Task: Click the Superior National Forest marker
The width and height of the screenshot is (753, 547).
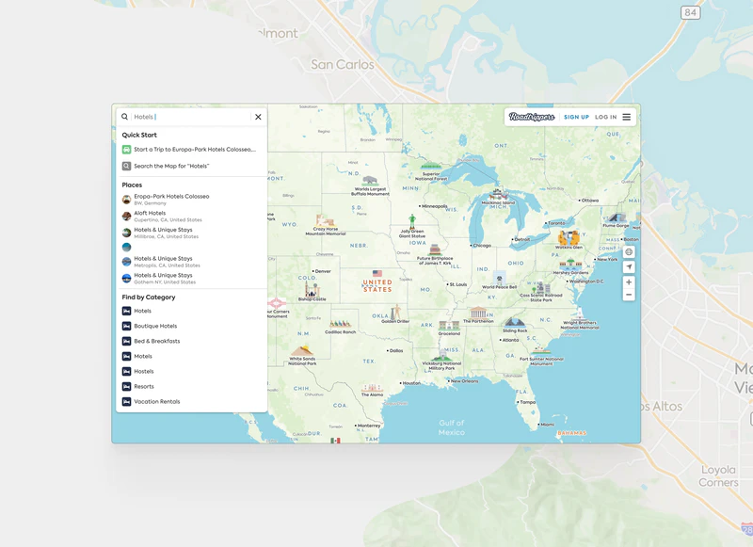Action: coord(430,168)
